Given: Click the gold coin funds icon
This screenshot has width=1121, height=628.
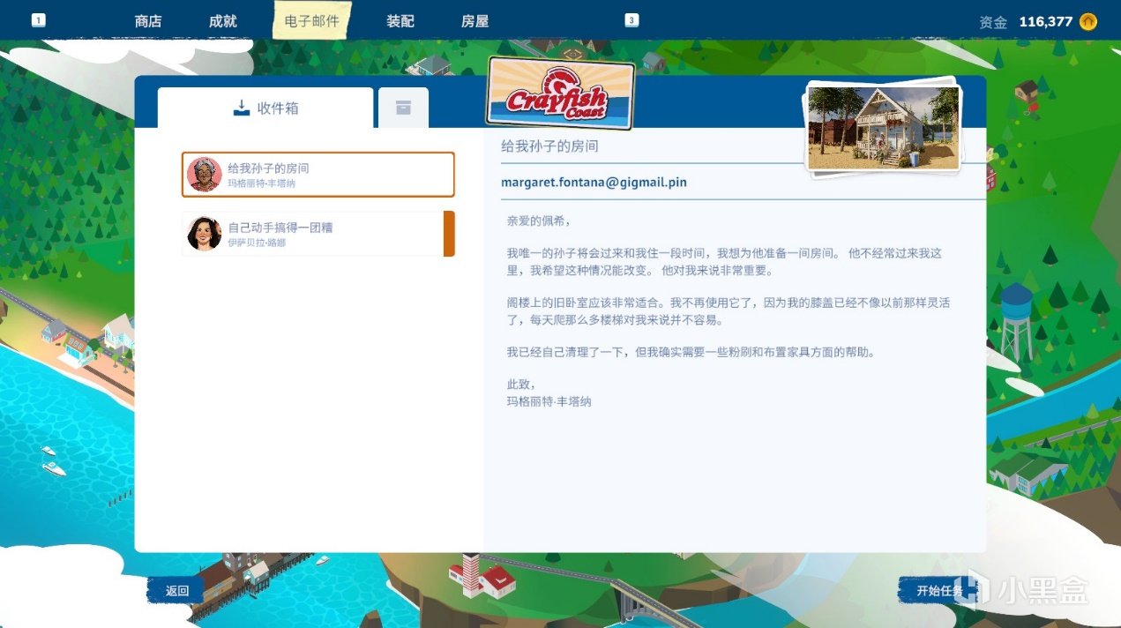Looking at the screenshot, I should 1088,21.
